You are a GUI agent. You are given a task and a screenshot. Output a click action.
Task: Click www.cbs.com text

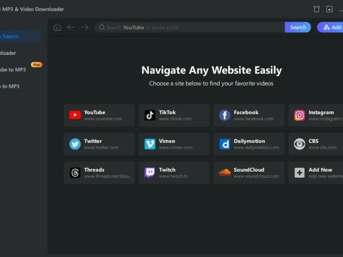pos(322,147)
